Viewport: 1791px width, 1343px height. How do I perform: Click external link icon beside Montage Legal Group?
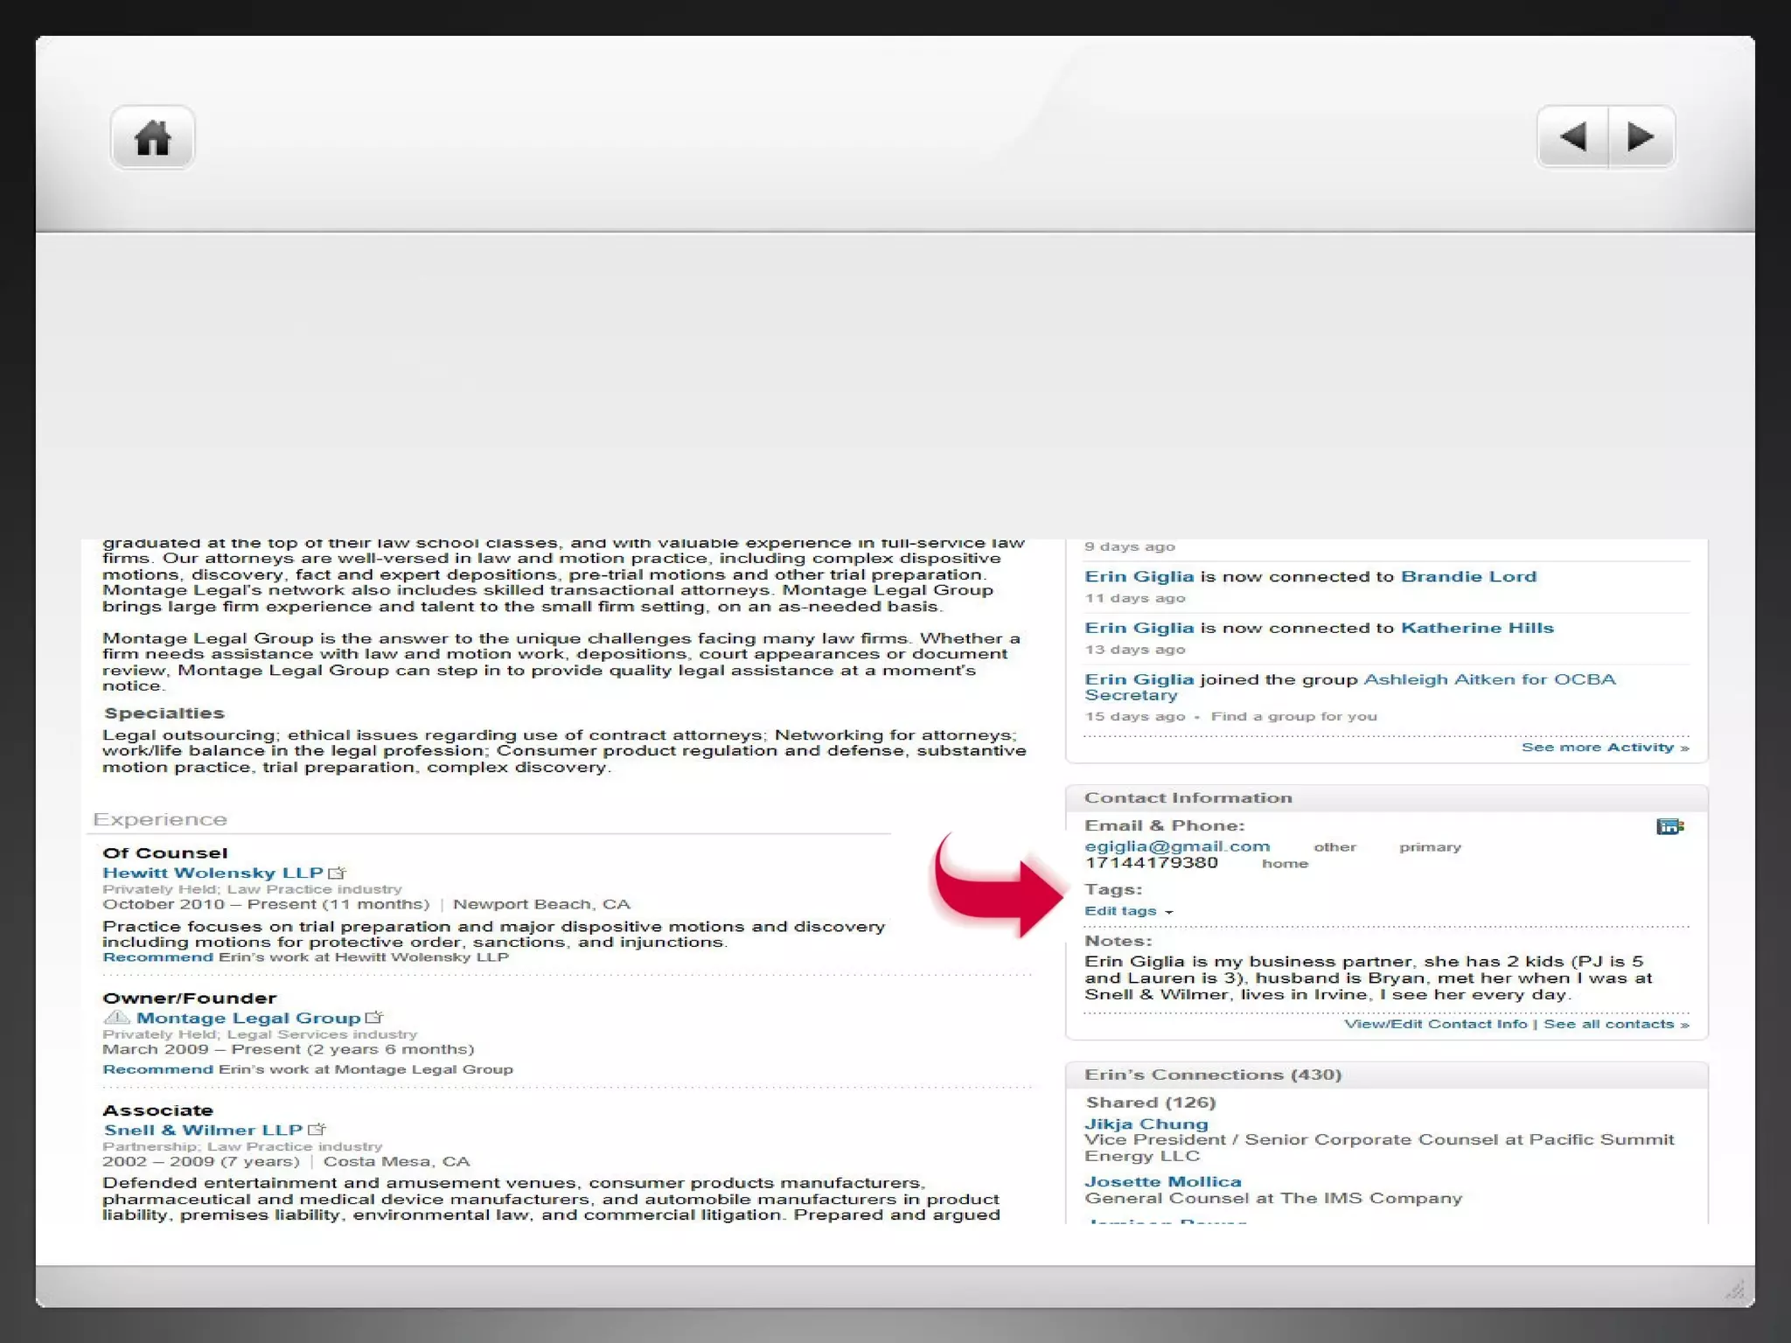[x=374, y=1018]
